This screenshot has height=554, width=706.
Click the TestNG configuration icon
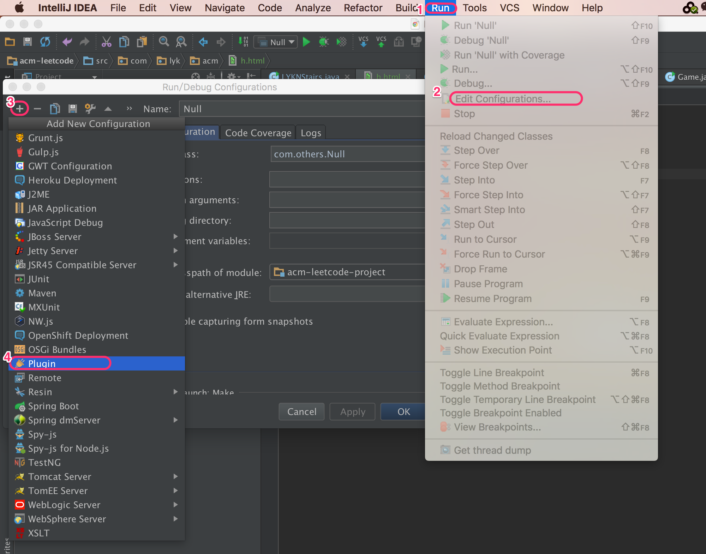(x=20, y=462)
